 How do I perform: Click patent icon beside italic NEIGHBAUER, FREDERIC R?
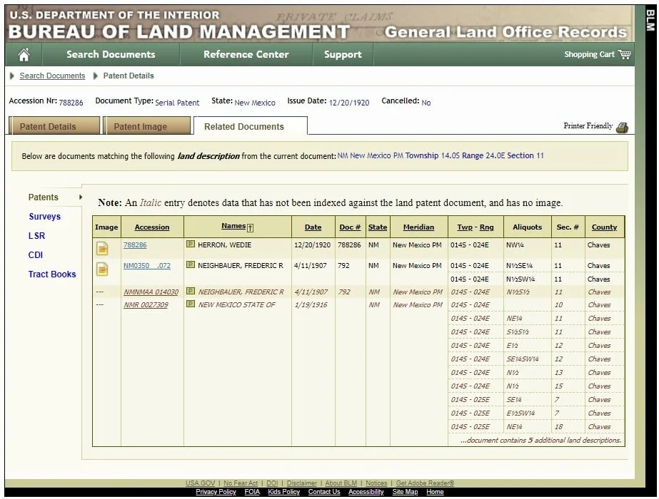(191, 291)
